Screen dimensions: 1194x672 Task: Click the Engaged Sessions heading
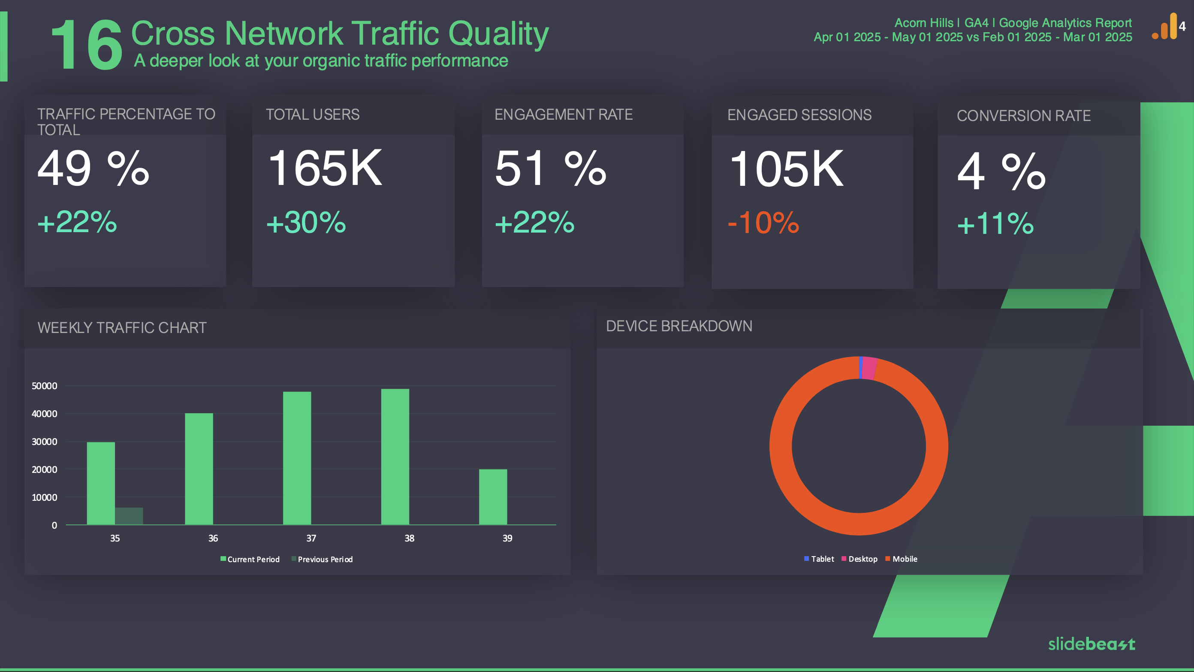click(x=799, y=115)
